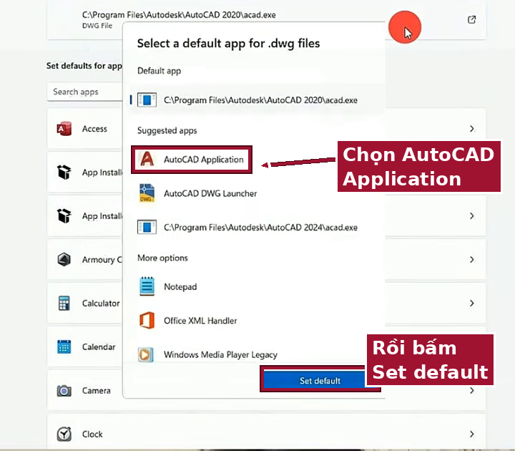Click the Clock icon
Viewport: 515px width, 451px height.
click(64, 435)
